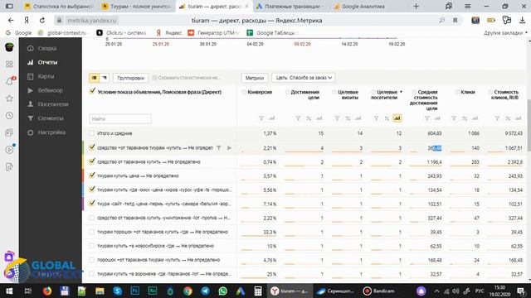Toggle percent icon under Достижения цели column

309,118
